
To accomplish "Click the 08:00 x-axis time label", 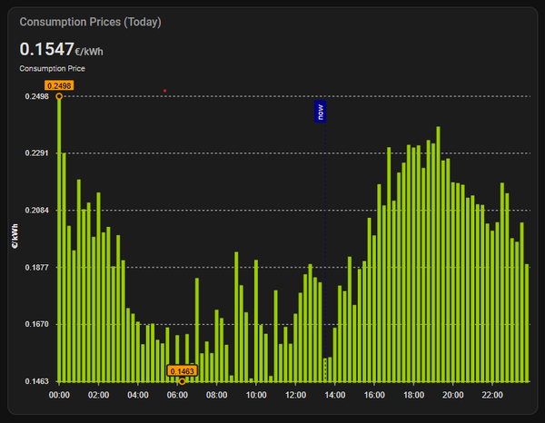I will pyautogui.click(x=217, y=395).
